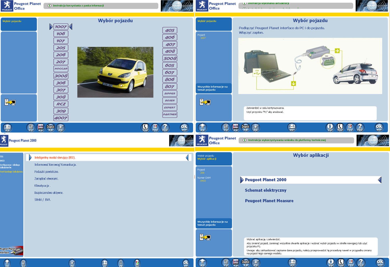Select the Klimatyzacja menu entry
The width and height of the screenshot is (390, 267).
point(42,186)
